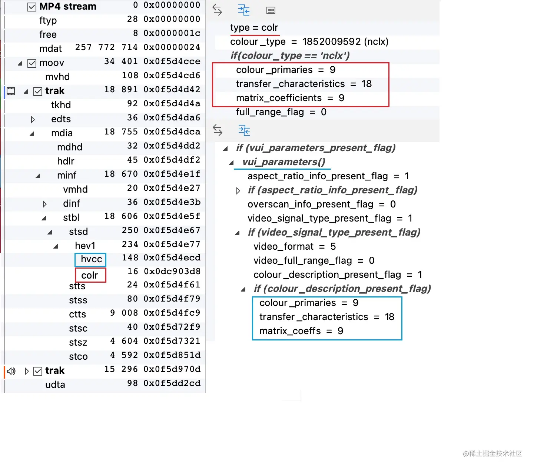Collapse the vui_parameters() node

231,163
